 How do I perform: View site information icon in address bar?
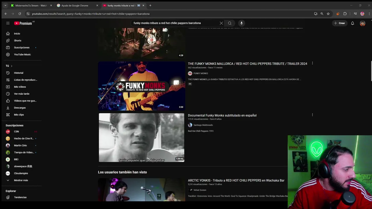click(x=28, y=14)
